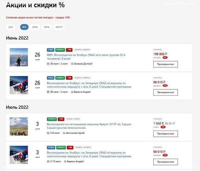Select the ВСЕ month filter
This screenshot has width=200, height=171.
tap(24, 27)
